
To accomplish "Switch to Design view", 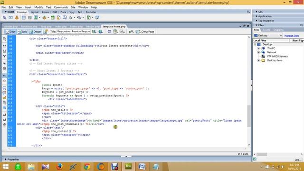I will point(35,32).
